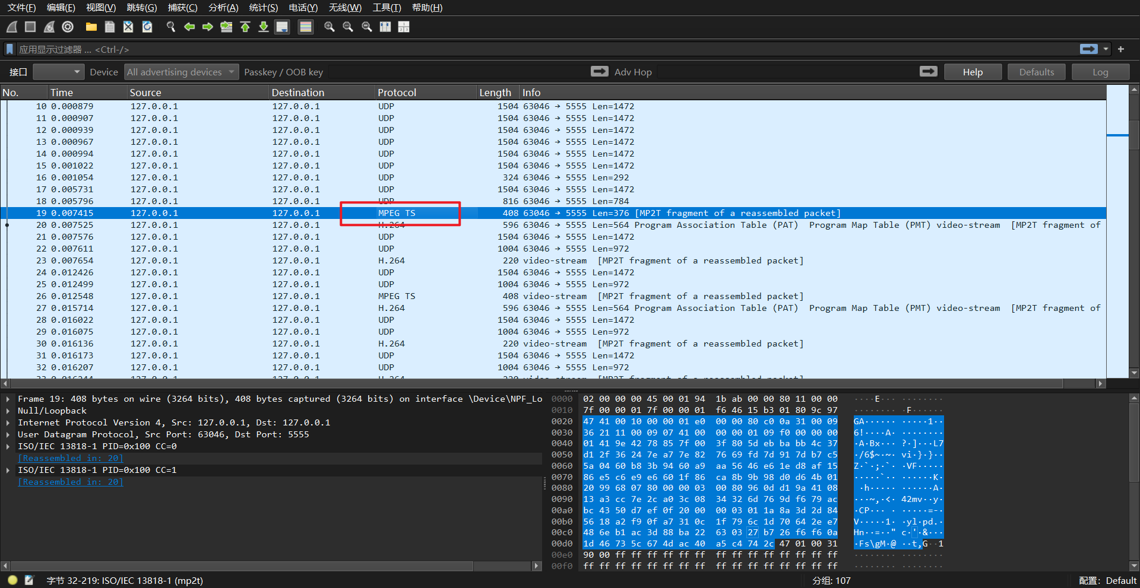Open the 分析(A) menu
Viewport: 1140px width, 588px height.
(x=223, y=8)
